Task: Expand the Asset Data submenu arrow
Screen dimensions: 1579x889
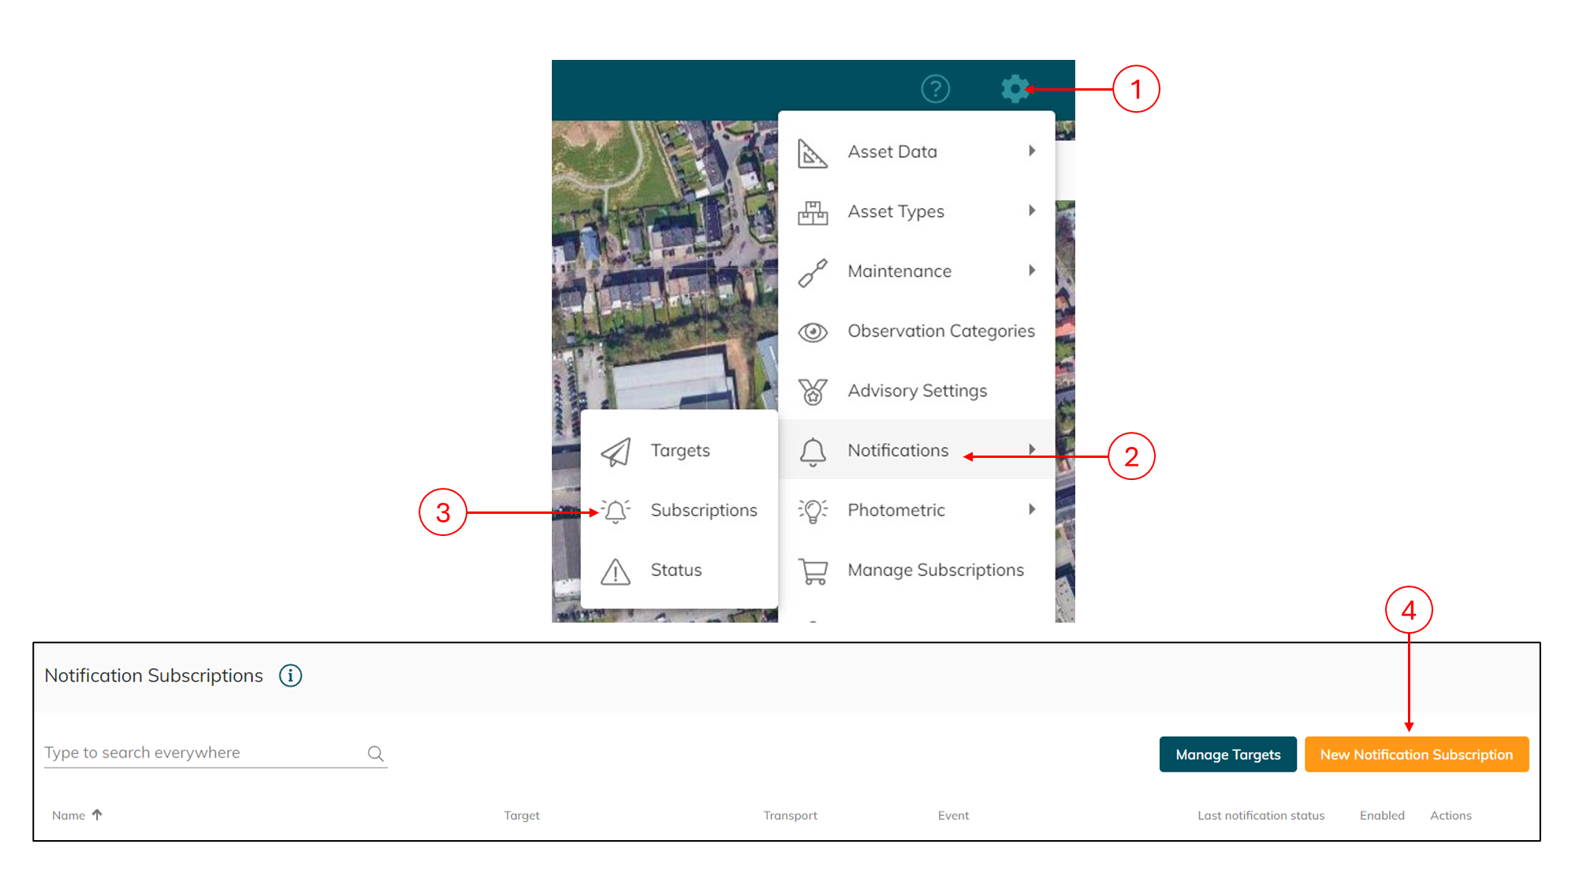Action: click(x=1031, y=151)
